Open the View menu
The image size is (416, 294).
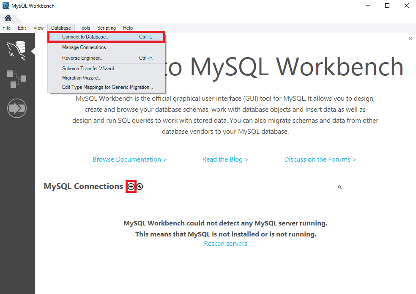pos(38,28)
